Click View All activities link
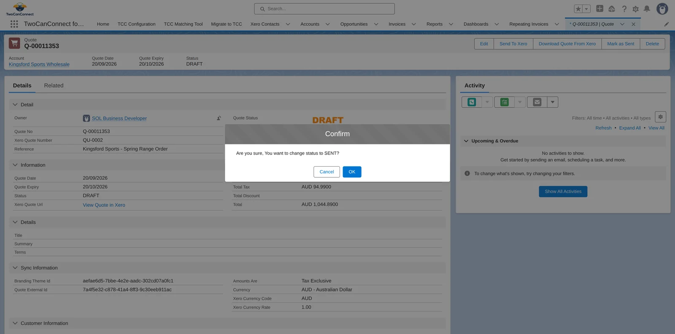This screenshot has width=675, height=334. click(x=656, y=128)
